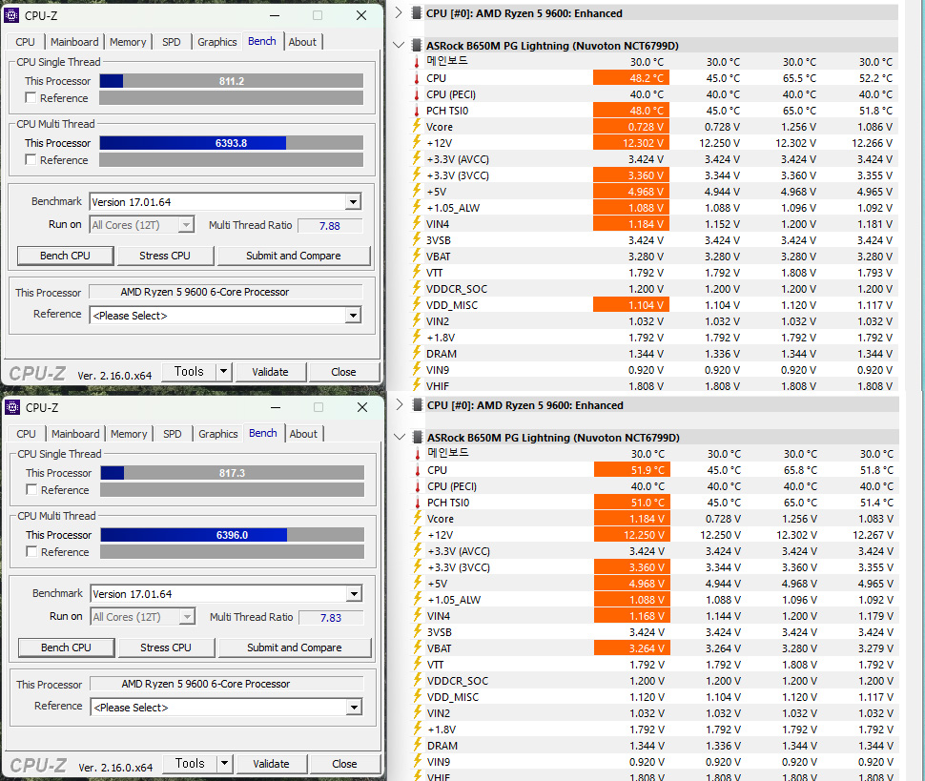Click highlighted 51.9 °C CPU value
Screen dimensions: 925x781
pyautogui.click(x=632, y=470)
